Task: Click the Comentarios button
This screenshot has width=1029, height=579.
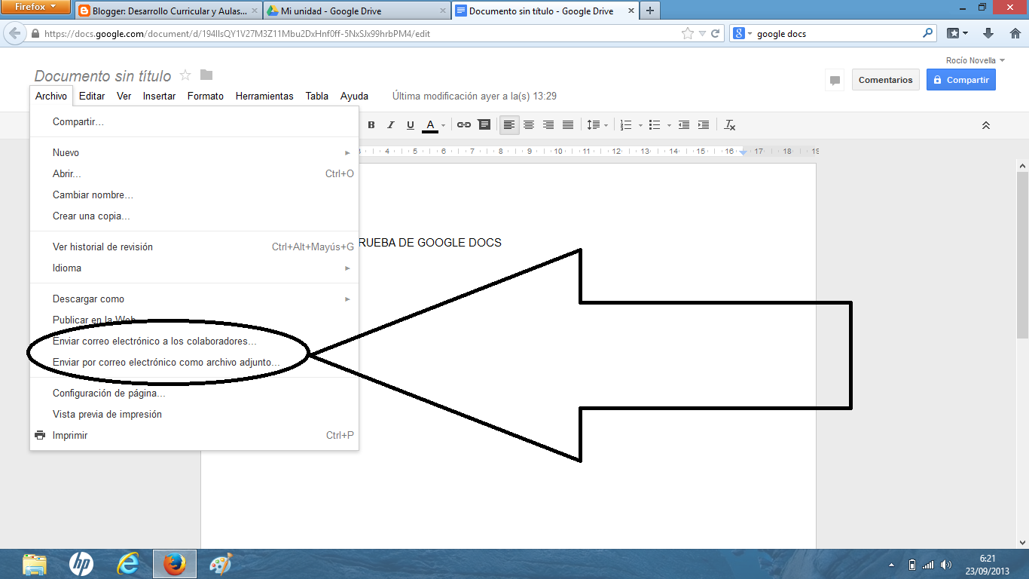Action: click(x=886, y=80)
